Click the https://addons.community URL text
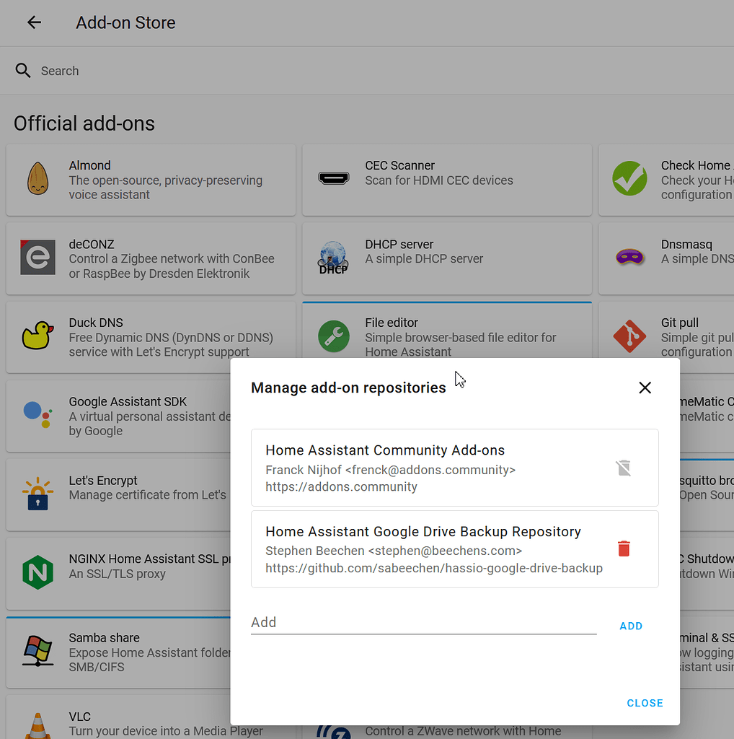Image resolution: width=734 pixels, height=739 pixels. [x=341, y=487]
